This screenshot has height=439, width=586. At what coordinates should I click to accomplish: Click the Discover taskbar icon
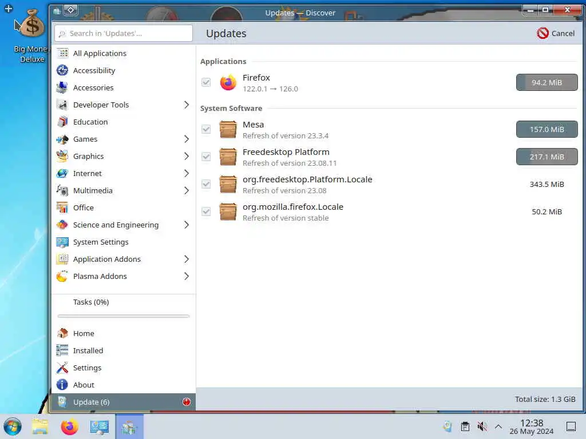click(x=129, y=427)
